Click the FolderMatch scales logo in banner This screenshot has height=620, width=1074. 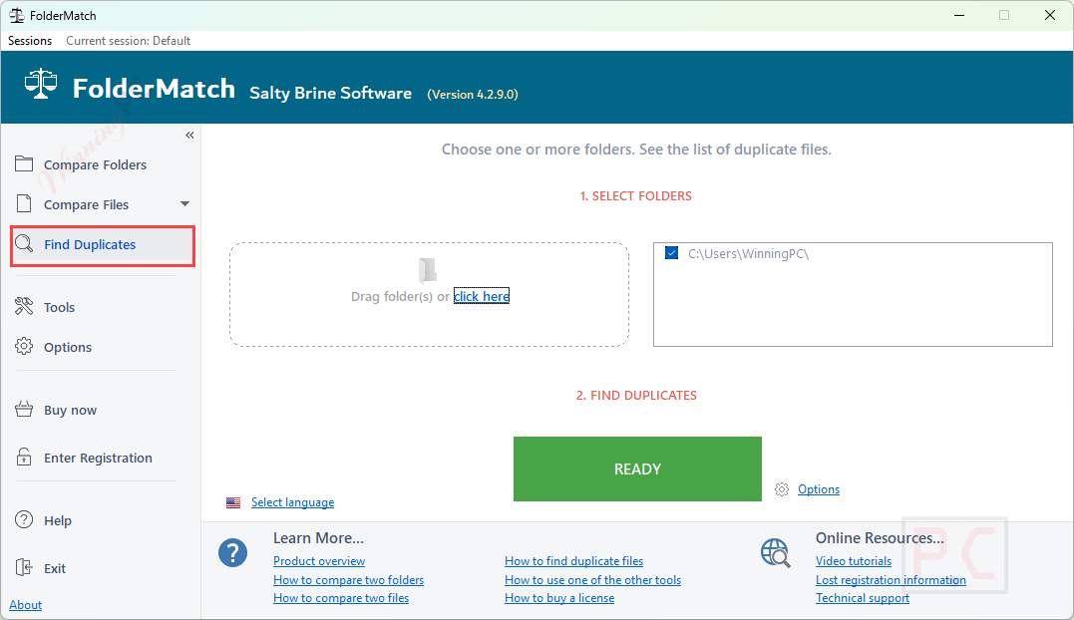41,84
